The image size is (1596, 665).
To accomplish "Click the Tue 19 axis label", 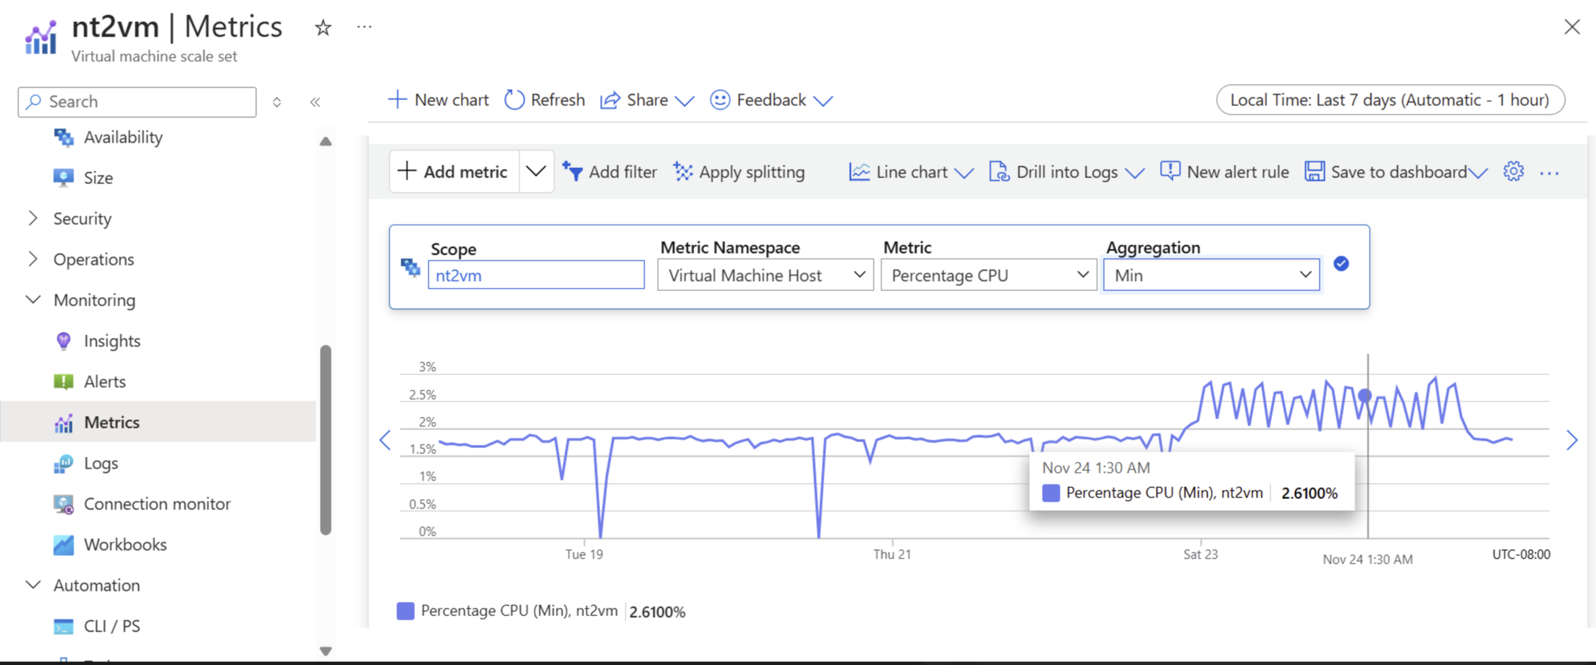I will [x=584, y=554].
